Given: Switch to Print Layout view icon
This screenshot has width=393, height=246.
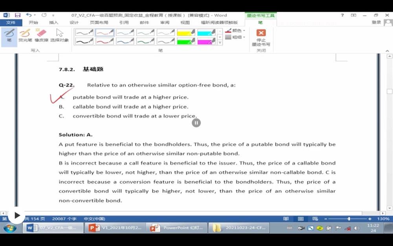Looking at the screenshot, I should point(301,219).
